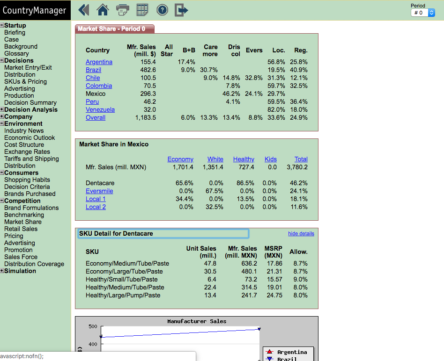This screenshot has width=444, height=361.
Task: Open the Chile link
Action: coord(93,78)
